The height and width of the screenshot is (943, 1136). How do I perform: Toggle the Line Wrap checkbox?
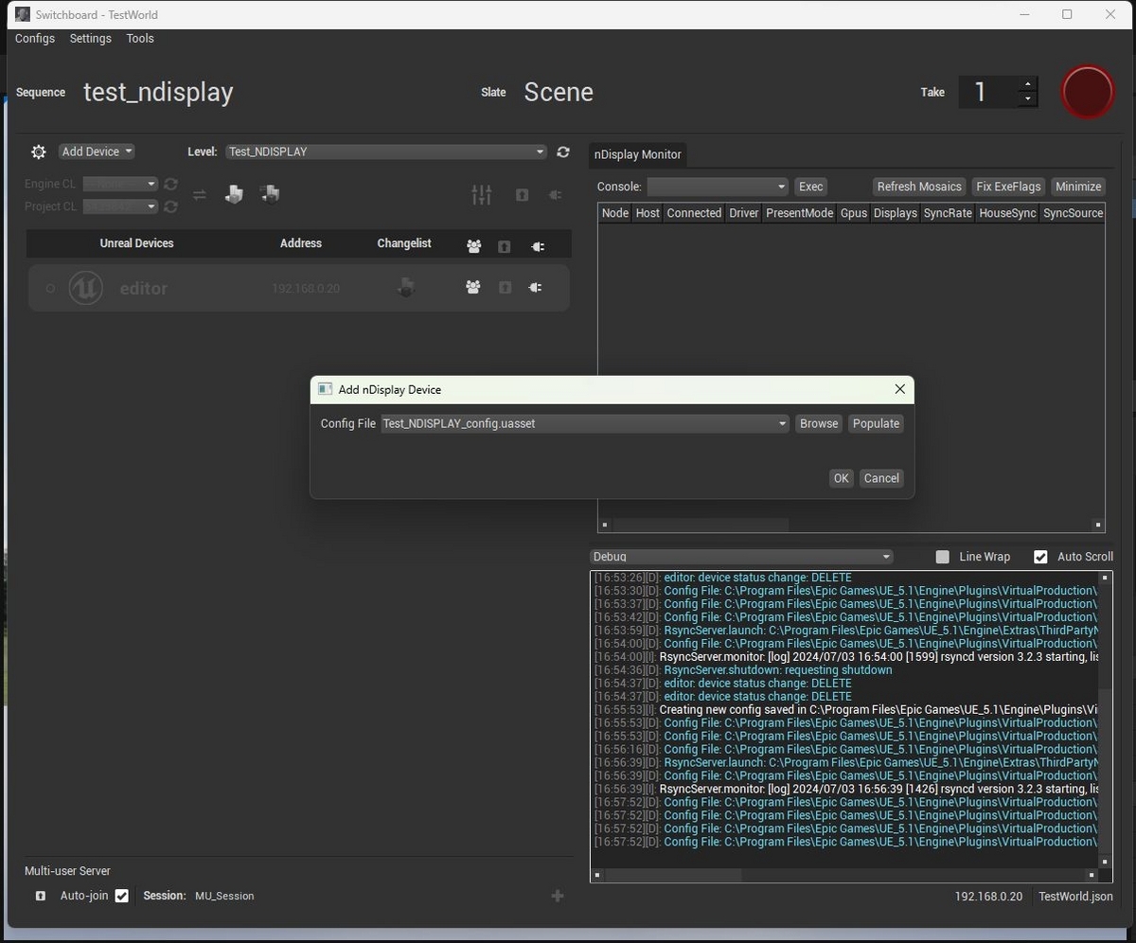942,557
